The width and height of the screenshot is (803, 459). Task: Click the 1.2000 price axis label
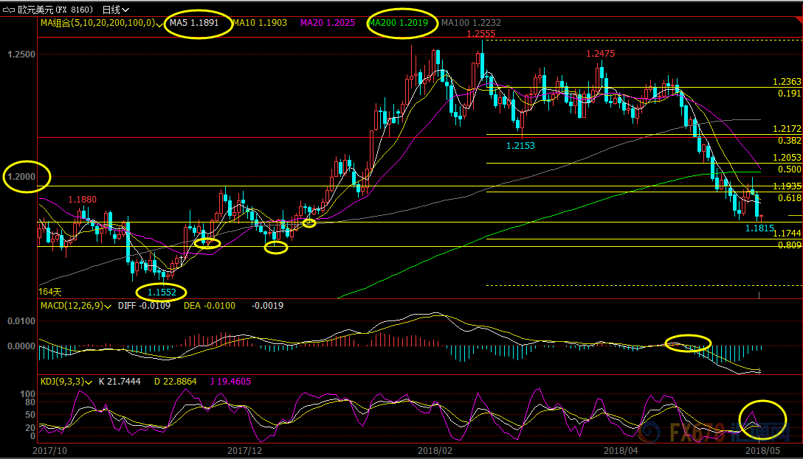coord(21,177)
